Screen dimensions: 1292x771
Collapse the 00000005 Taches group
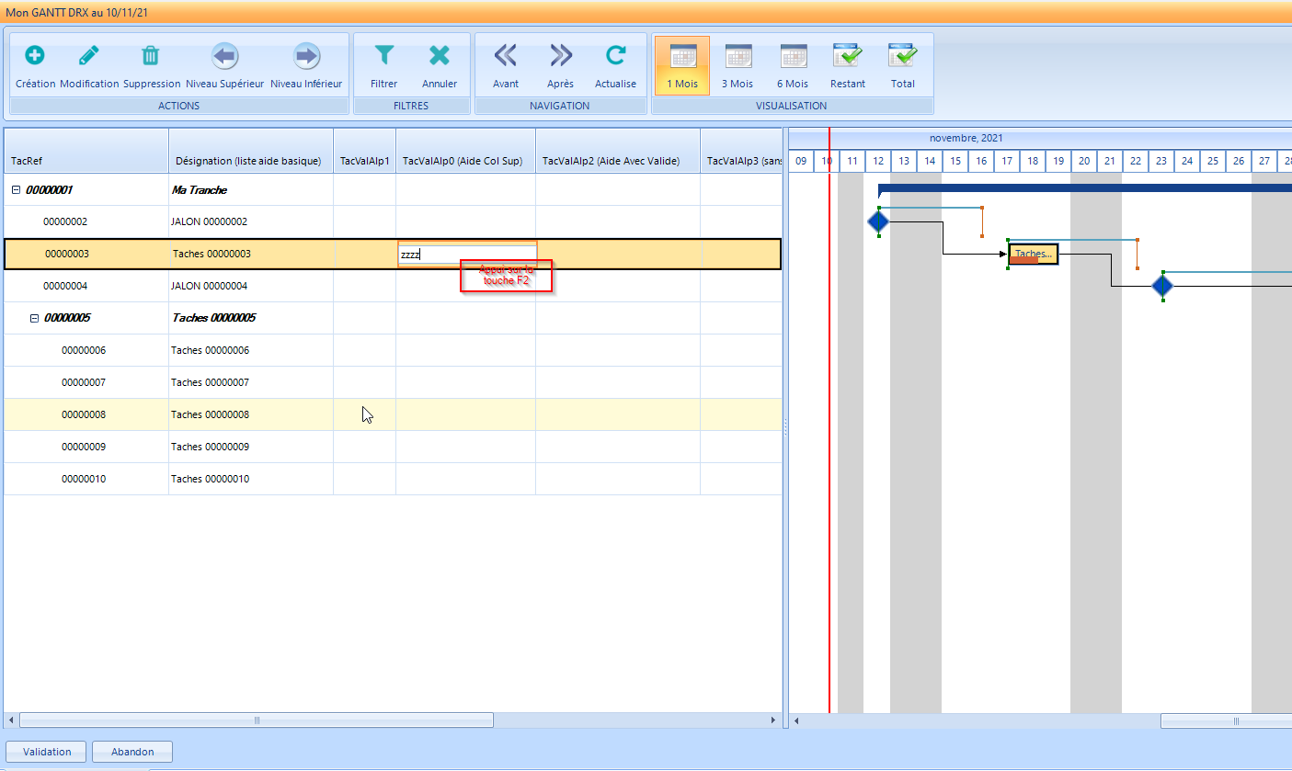click(x=34, y=318)
